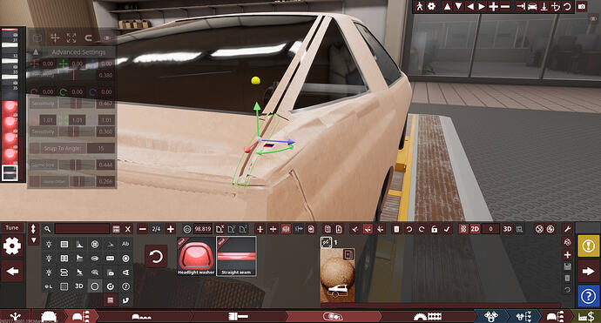
Task: Adjust the Gizmo Size slider
Action: [77, 165]
